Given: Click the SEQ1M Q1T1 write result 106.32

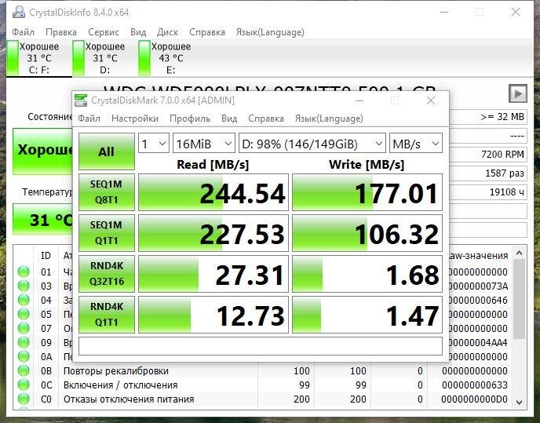Looking at the screenshot, I should pos(367,233).
